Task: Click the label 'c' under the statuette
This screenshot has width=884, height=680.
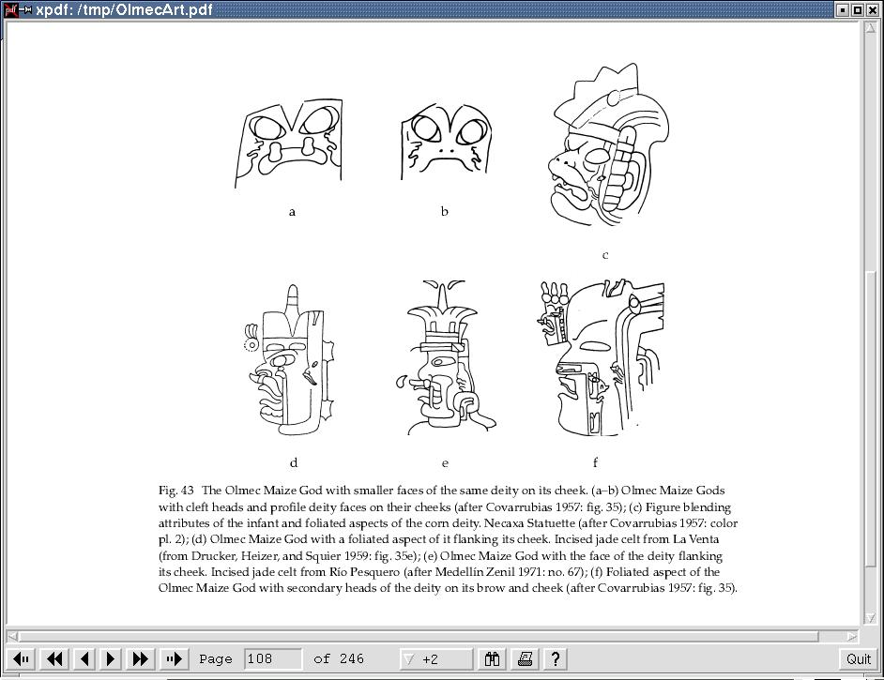Action: click(x=605, y=255)
